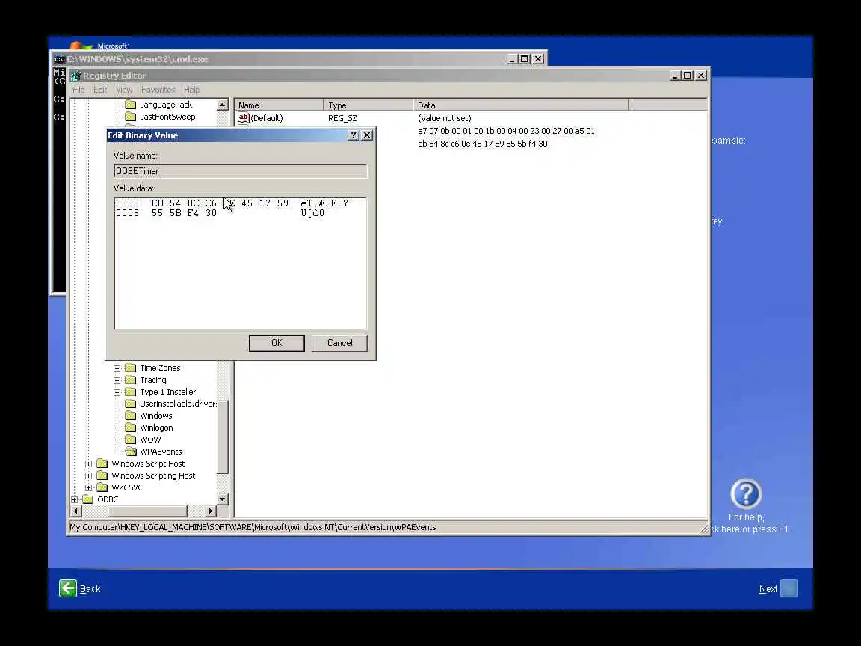Viewport: 861px width, 646px height.
Task: Expand the Type 1 Installer key
Action: click(117, 393)
